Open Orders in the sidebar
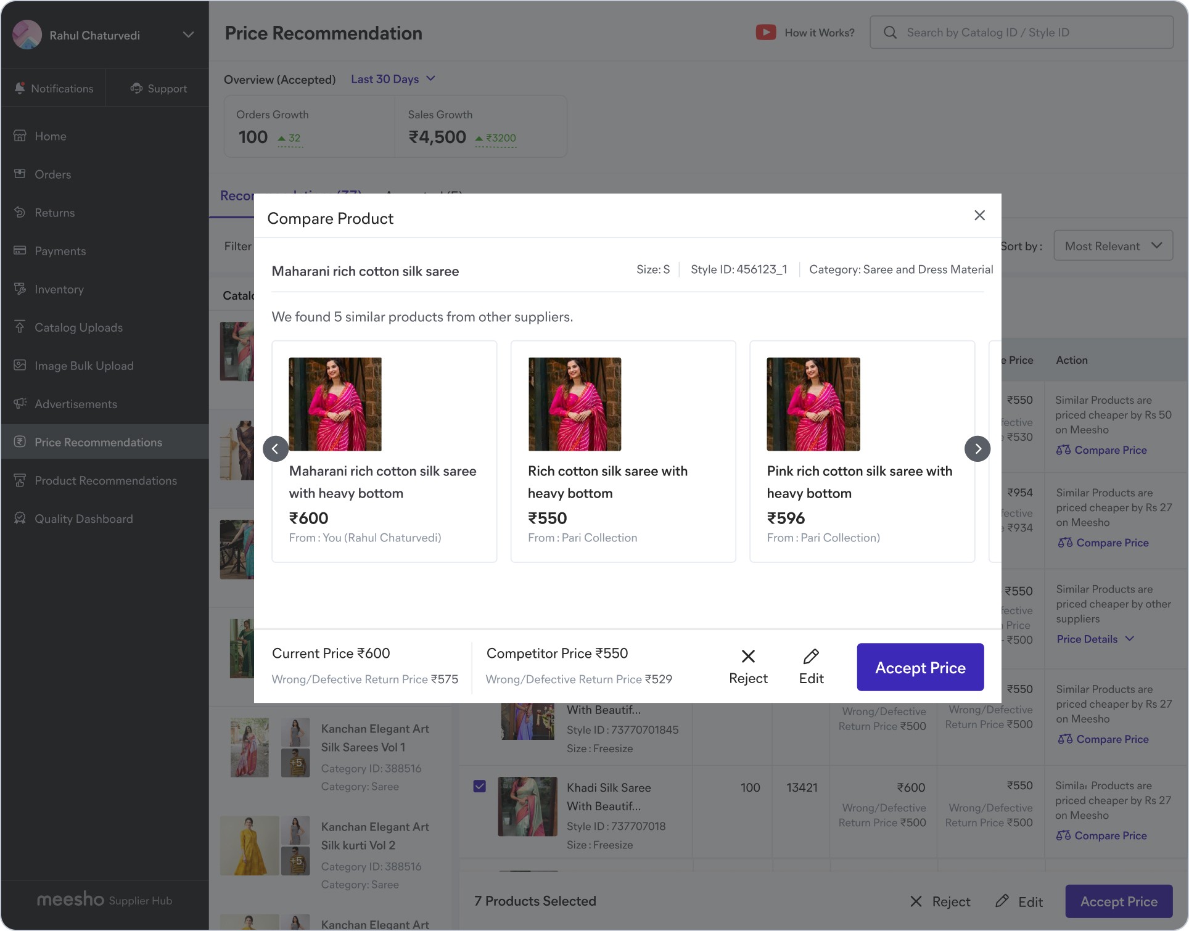The width and height of the screenshot is (1189, 931). point(105,174)
